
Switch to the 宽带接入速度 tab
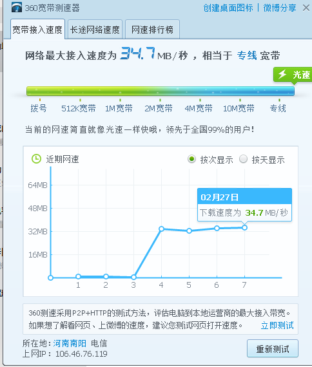[x=37, y=30]
